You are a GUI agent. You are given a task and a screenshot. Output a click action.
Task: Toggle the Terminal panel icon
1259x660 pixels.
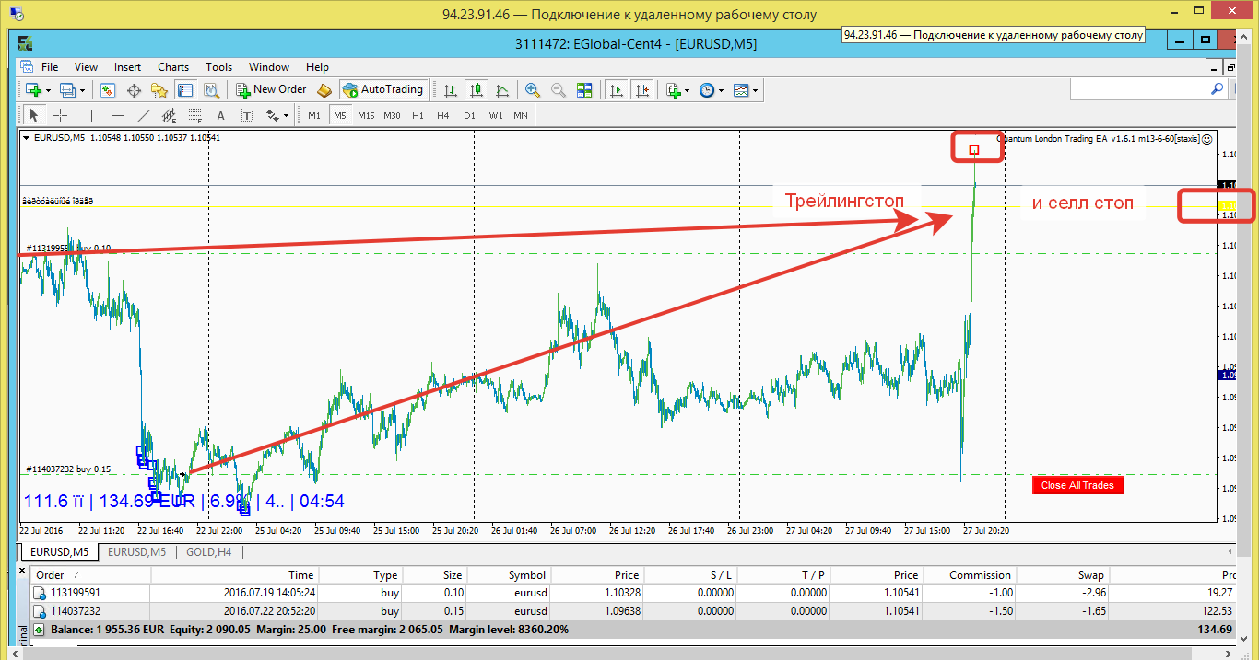185,90
